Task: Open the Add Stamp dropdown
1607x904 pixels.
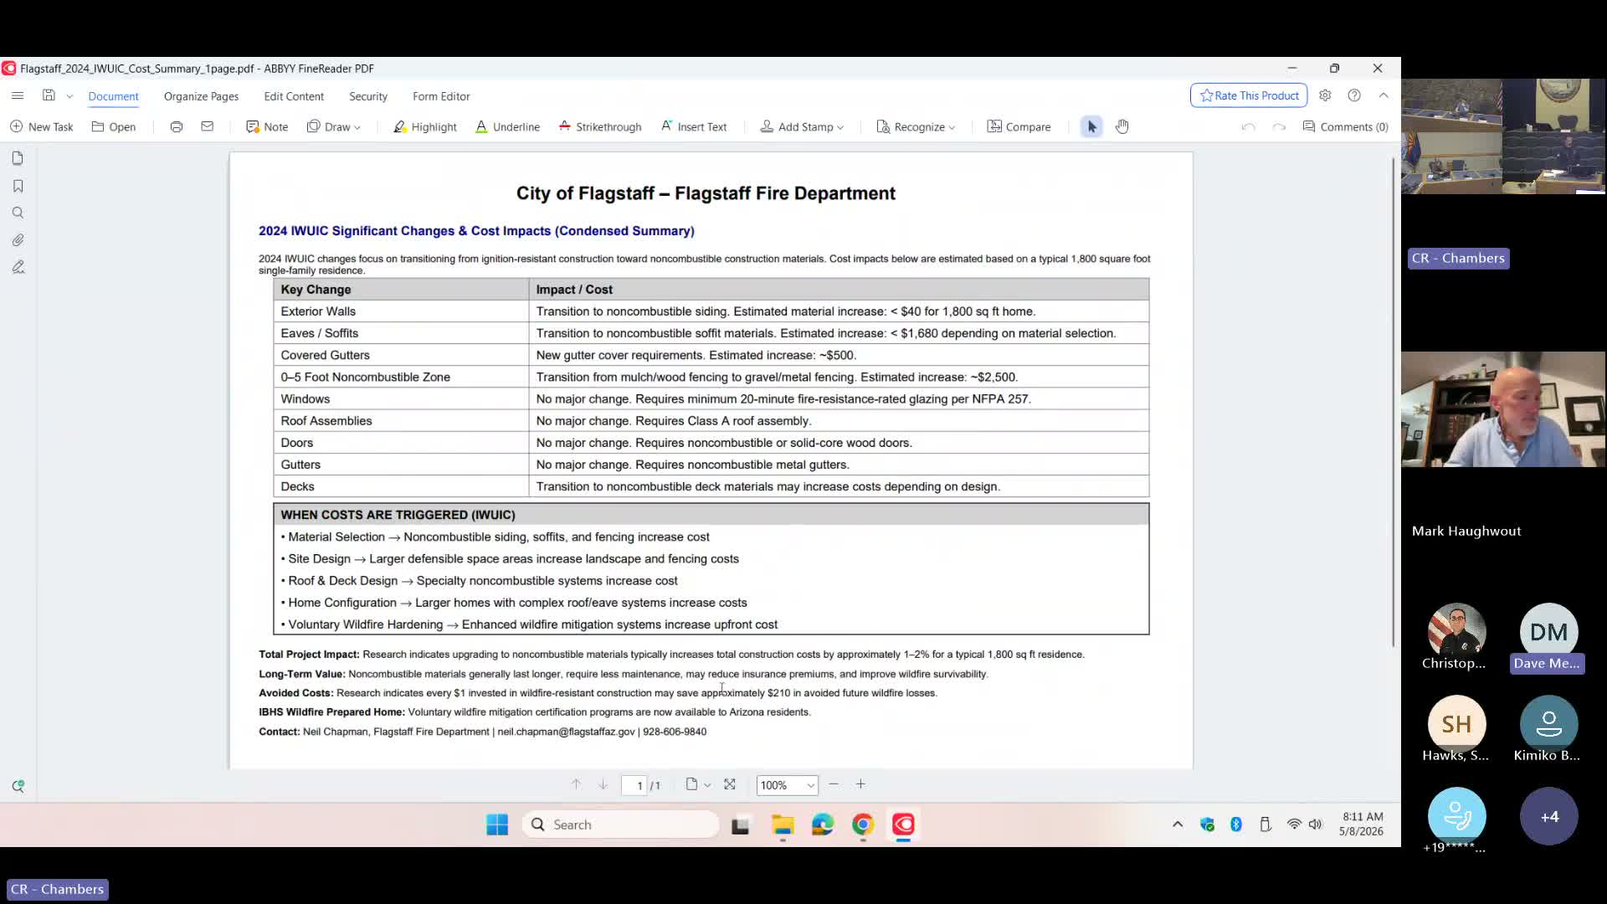Action: pyautogui.click(x=802, y=127)
